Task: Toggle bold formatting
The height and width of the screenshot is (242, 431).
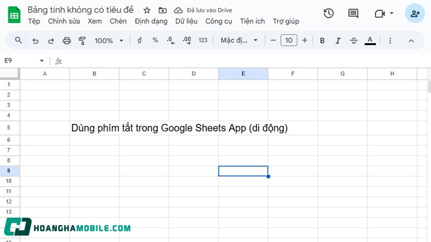Action: click(322, 41)
